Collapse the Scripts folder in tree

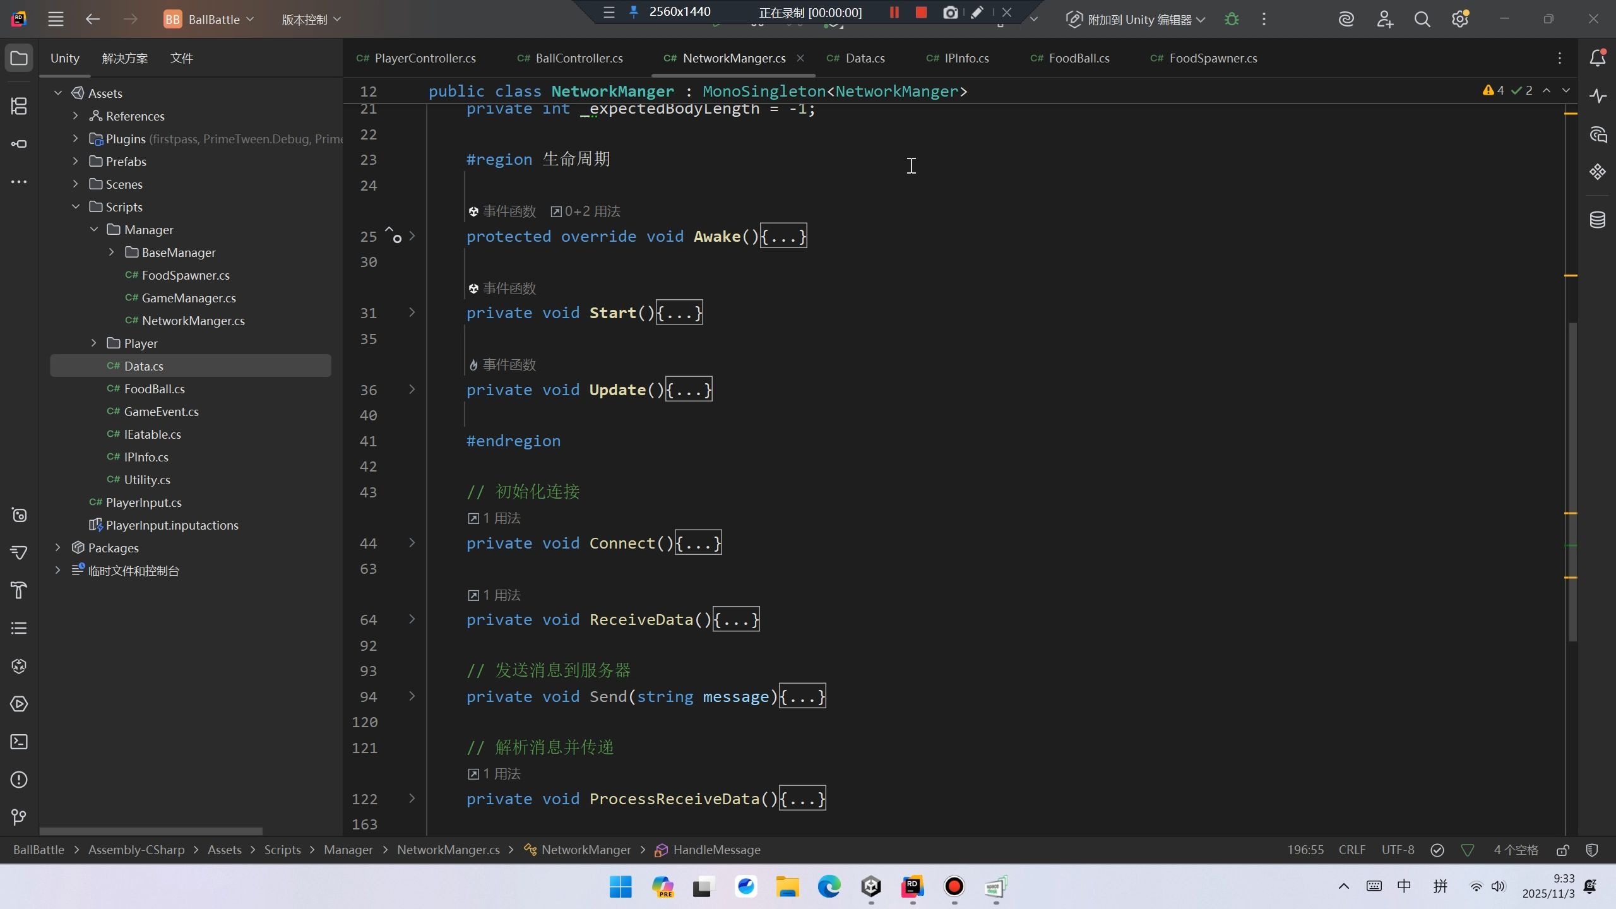coord(76,207)
